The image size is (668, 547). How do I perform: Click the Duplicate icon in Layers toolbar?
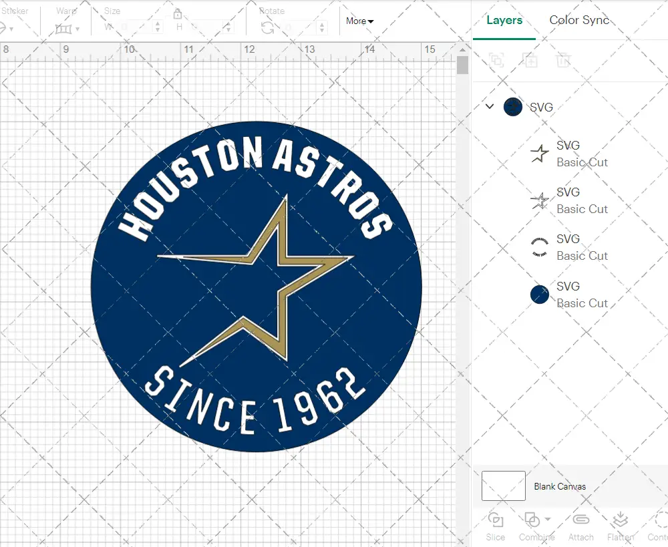point(530,60)
